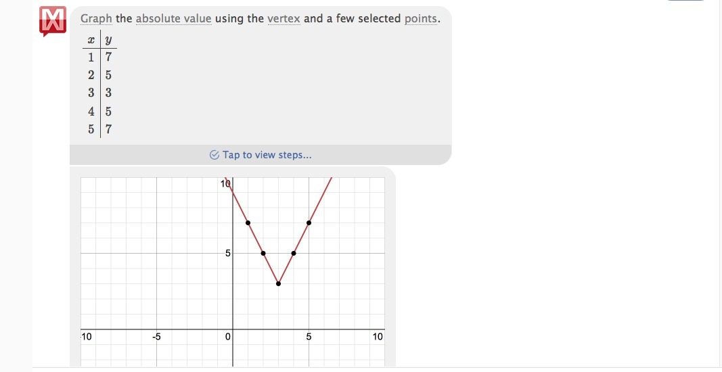The width and height of the screenshot is (722, 372).
Task: Click the y-axis label '5' on the graph
Action: coord(229,254)
